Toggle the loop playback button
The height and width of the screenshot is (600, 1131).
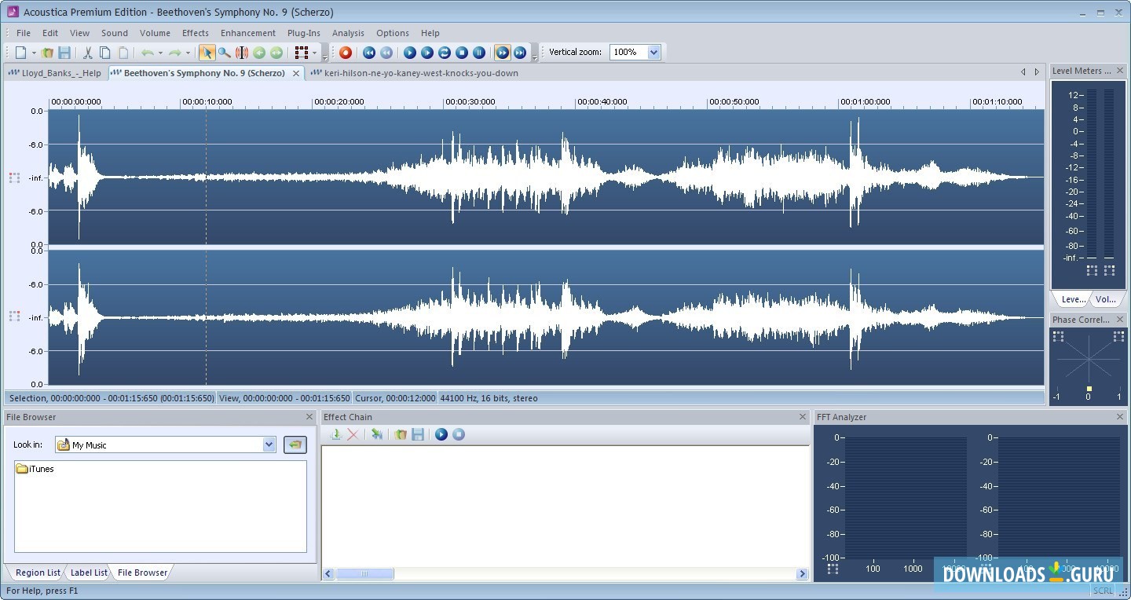click(x=445, y=53)
